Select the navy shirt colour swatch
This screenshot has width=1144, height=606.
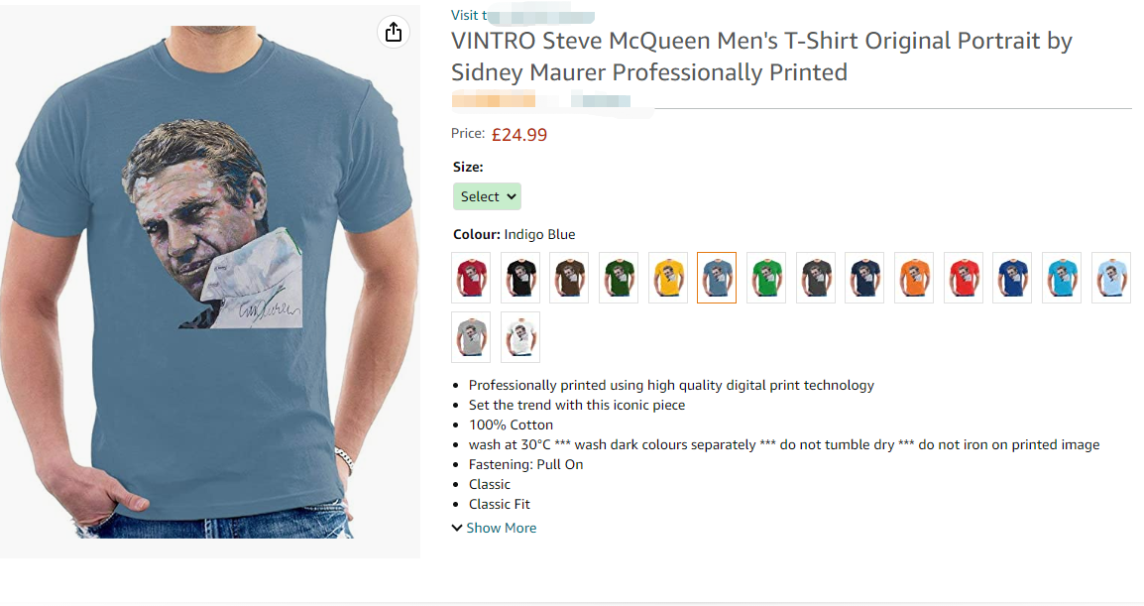(864, 278)
